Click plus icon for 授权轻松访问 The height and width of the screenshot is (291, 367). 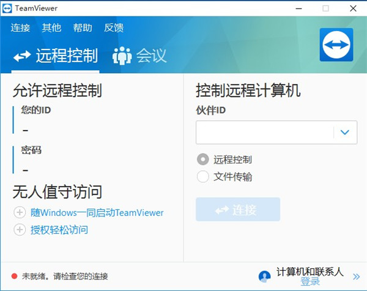(20, 229)
